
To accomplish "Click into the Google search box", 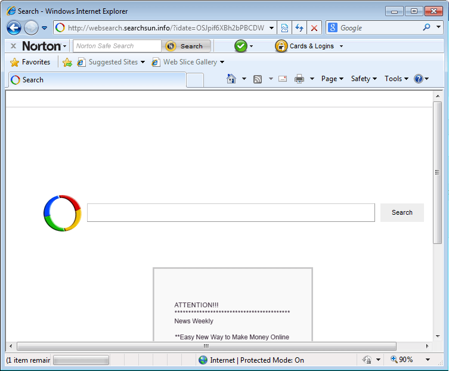I will tap(379, 28).
